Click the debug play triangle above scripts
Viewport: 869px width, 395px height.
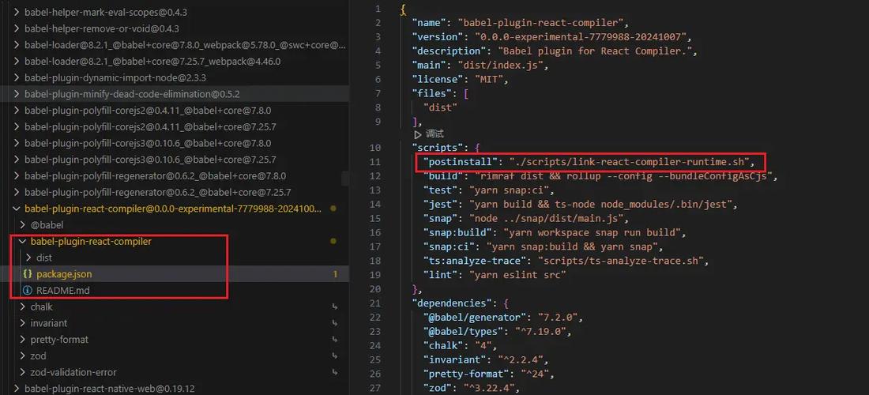(x=417, y=134)
